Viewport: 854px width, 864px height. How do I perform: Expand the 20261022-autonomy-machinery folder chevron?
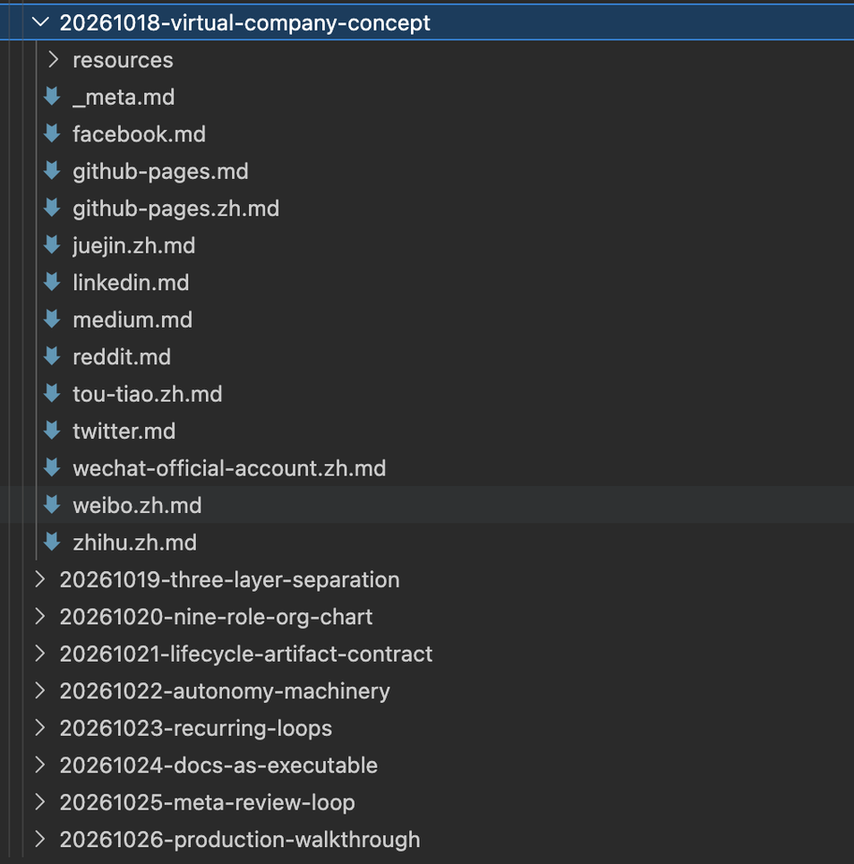click(x=39, y=690)
